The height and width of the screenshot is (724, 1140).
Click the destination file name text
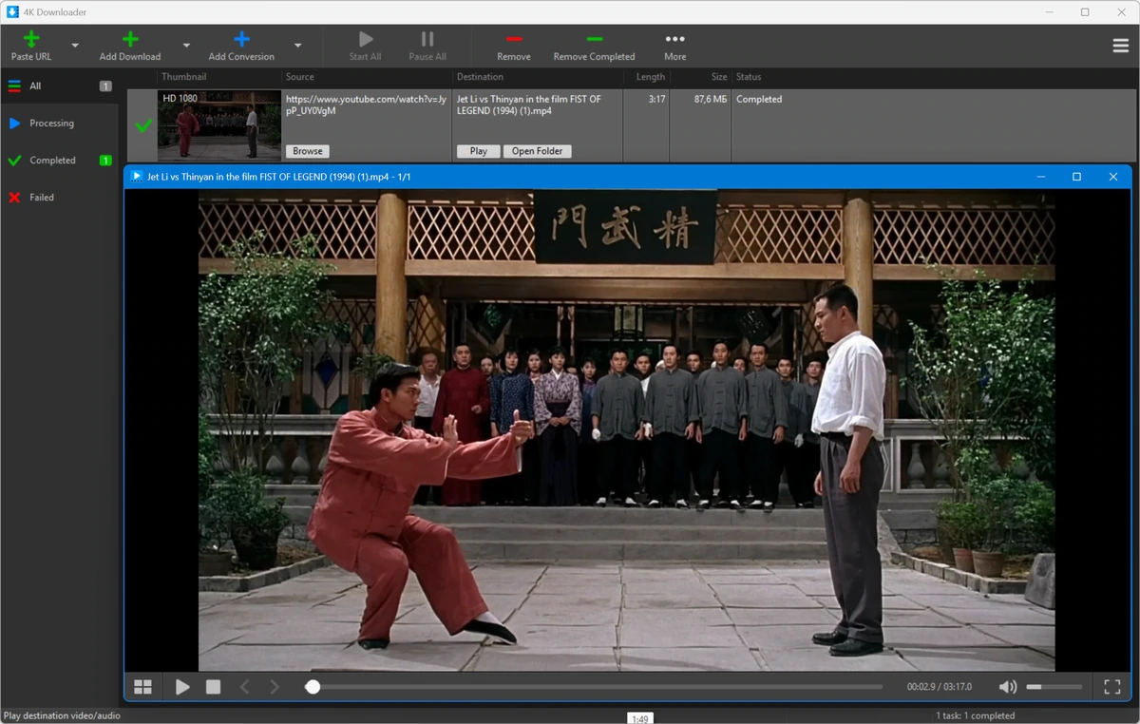tap(529, 105)
